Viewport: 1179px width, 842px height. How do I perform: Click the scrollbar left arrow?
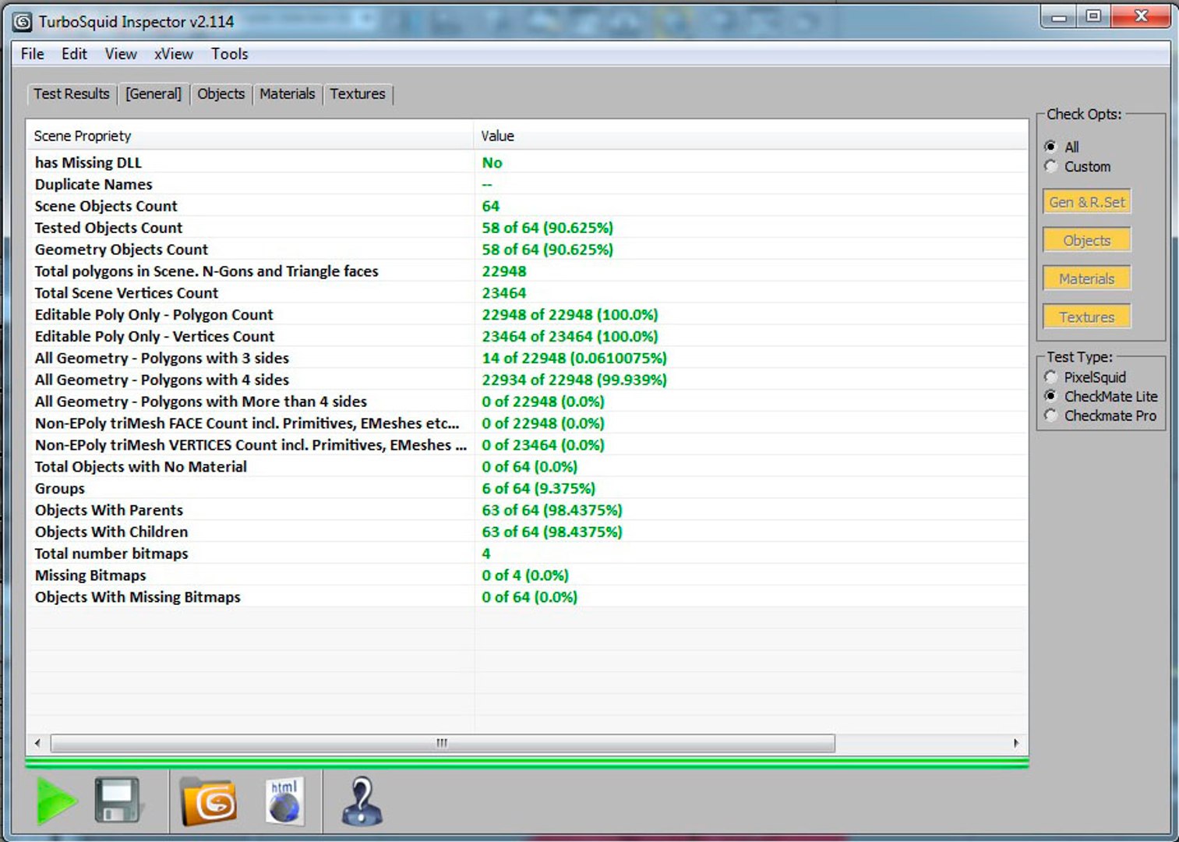click(x=37, y=743)
